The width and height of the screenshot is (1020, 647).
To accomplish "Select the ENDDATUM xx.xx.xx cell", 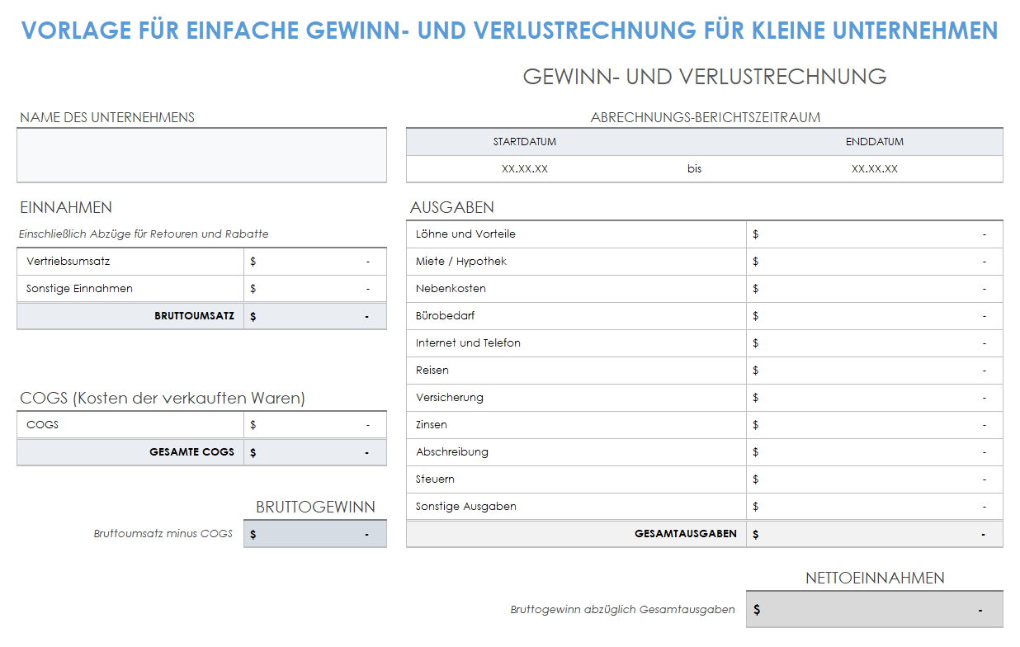I will [x=875, y=168].
